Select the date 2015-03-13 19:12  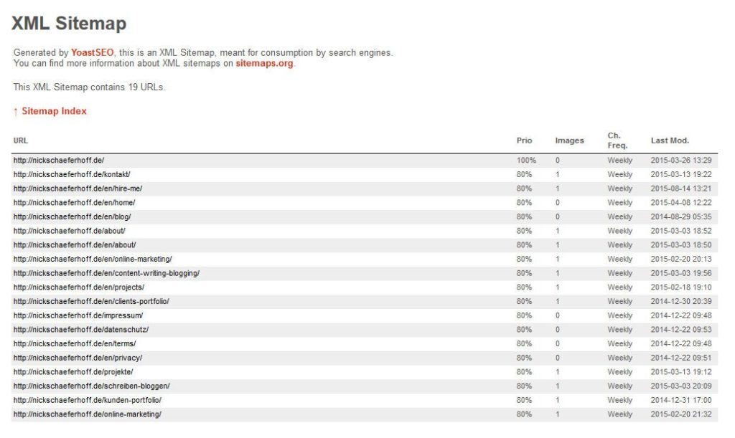point(681,371)
